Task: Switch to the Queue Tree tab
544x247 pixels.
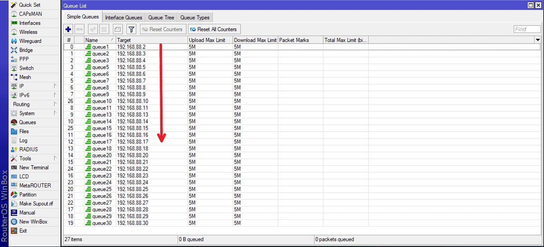Action: (x=161, y=18)
